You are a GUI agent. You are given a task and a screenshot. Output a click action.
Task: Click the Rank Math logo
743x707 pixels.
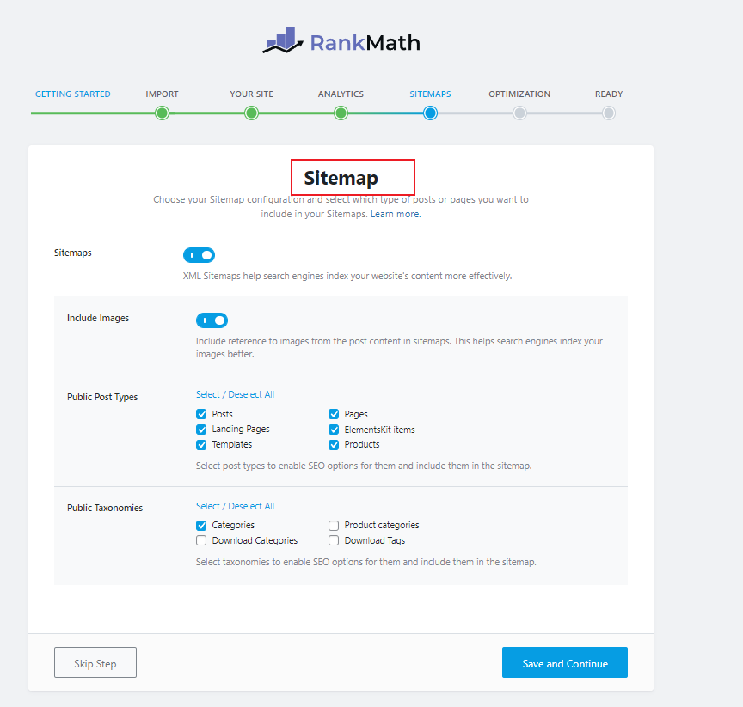point(341,41)
